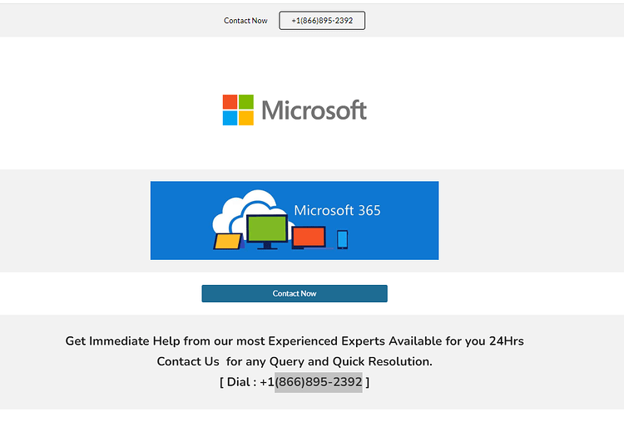Image resolution: width=624 pixels, height=436 pixels.
Task: Click the wide blue Contact Now button
Action: pos(295,293)
